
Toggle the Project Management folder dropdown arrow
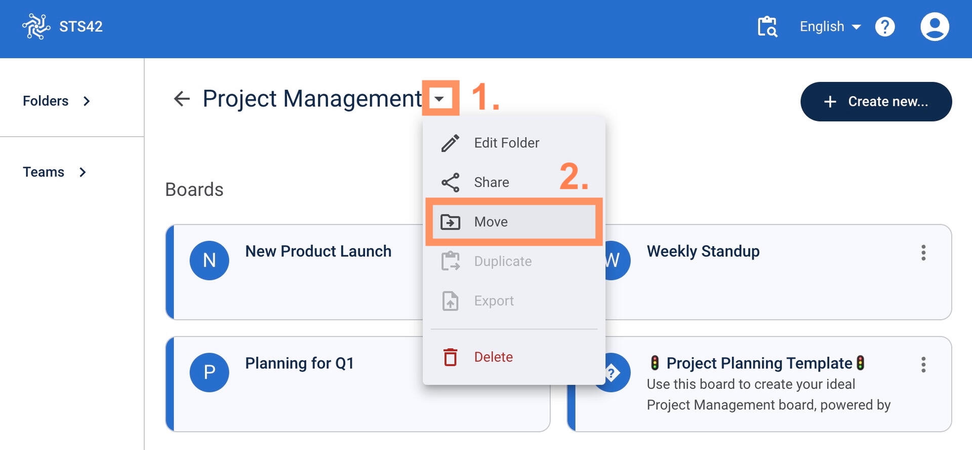coord(439,99)
